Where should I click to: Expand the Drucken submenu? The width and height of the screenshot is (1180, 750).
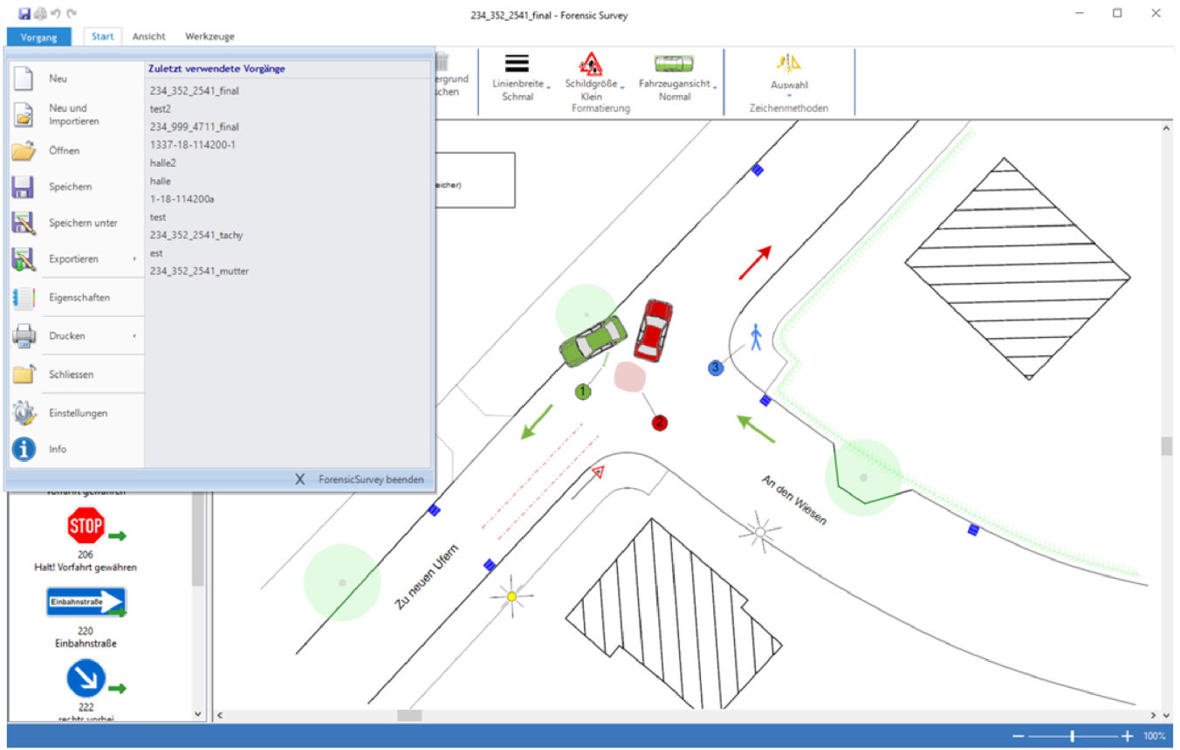(134, 336)
